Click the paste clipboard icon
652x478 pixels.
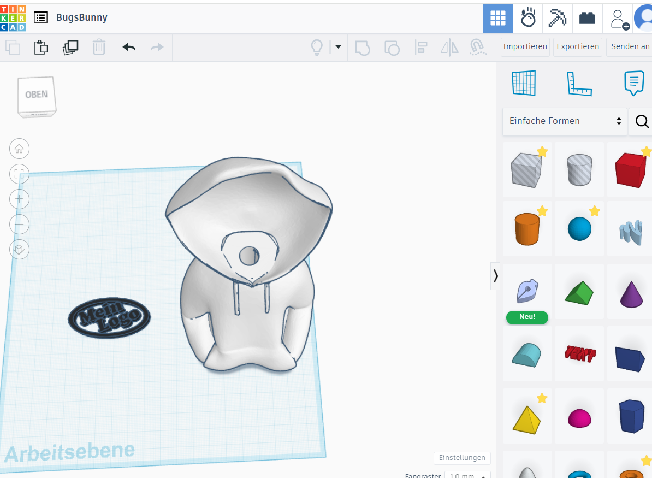pyautogui.click(x=41, y=47)
